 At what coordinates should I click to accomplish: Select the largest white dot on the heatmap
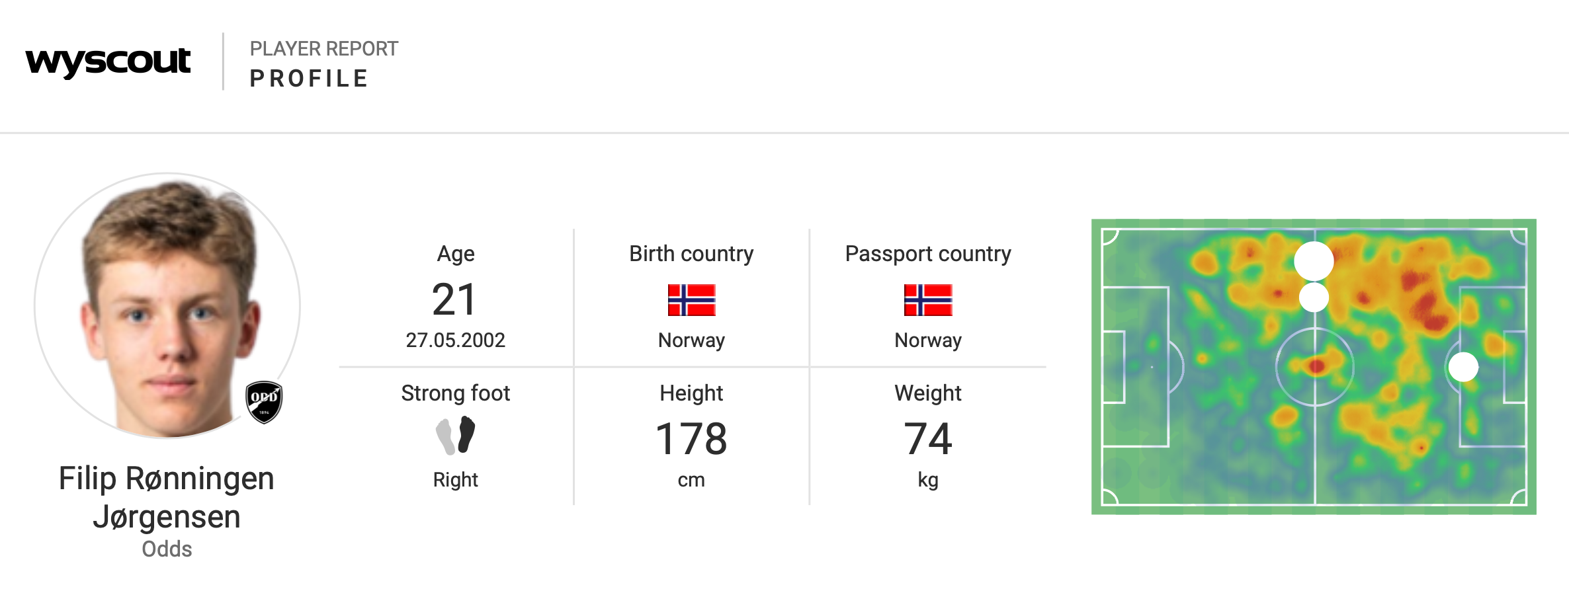coord(1314,261)
